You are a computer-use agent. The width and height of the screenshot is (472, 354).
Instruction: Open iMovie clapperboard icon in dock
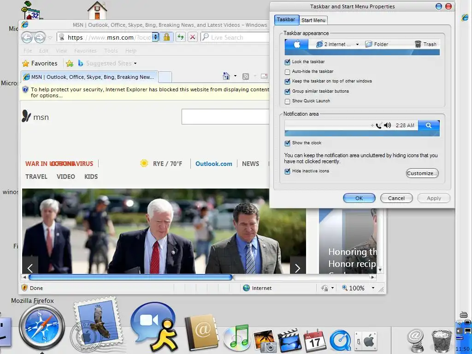(289, 341)
